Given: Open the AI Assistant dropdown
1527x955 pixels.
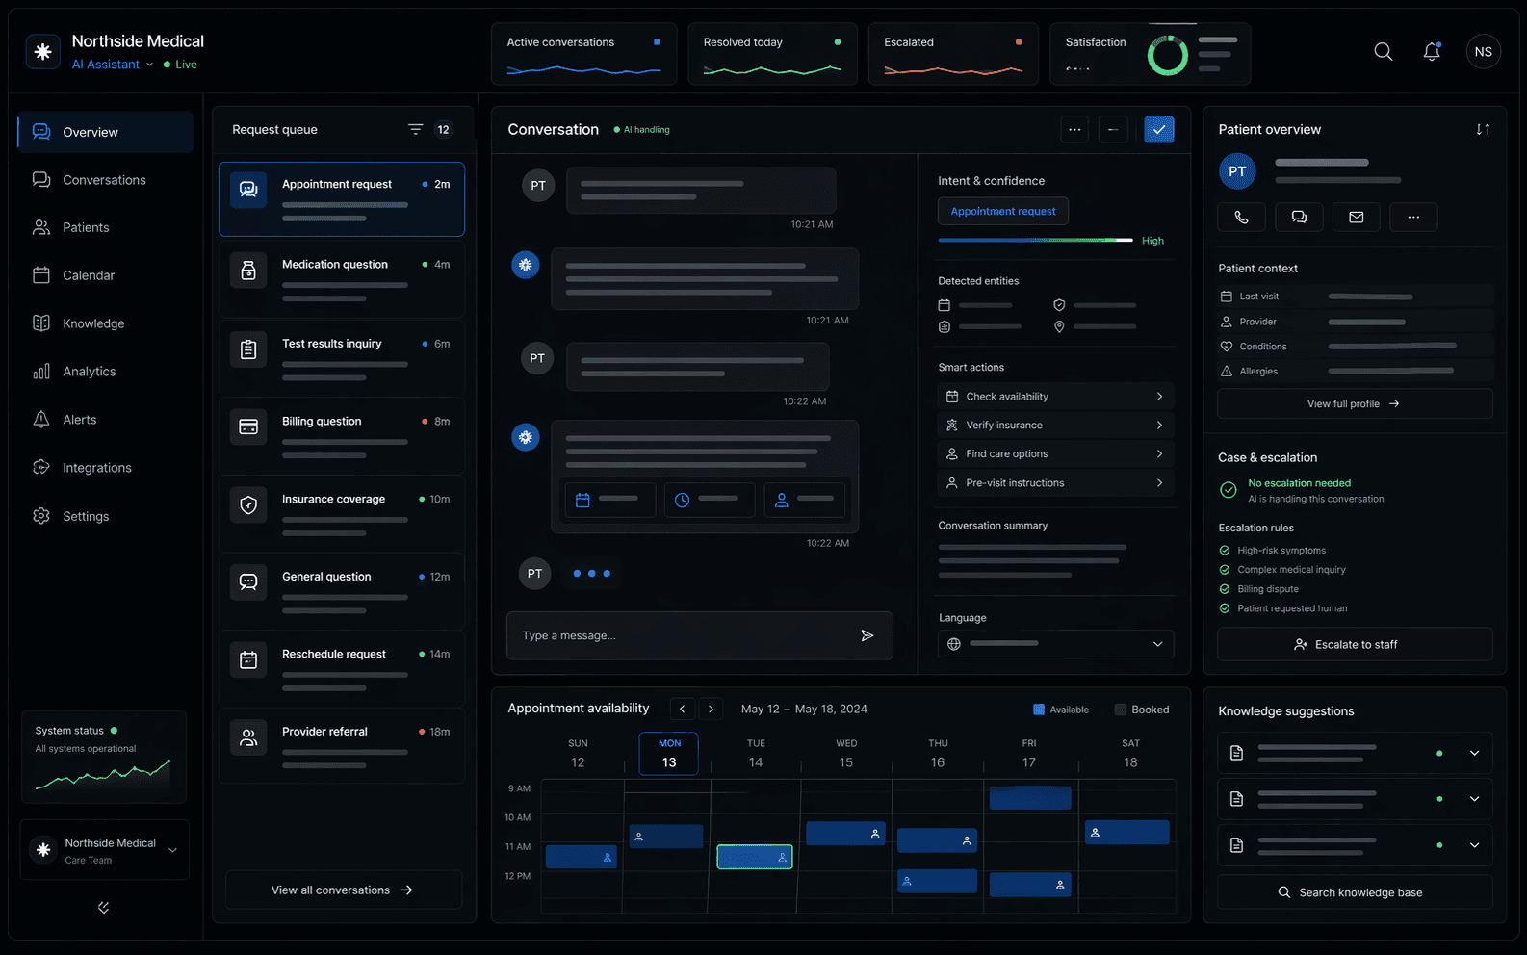Looking at the screenshot, I should 113,65.
